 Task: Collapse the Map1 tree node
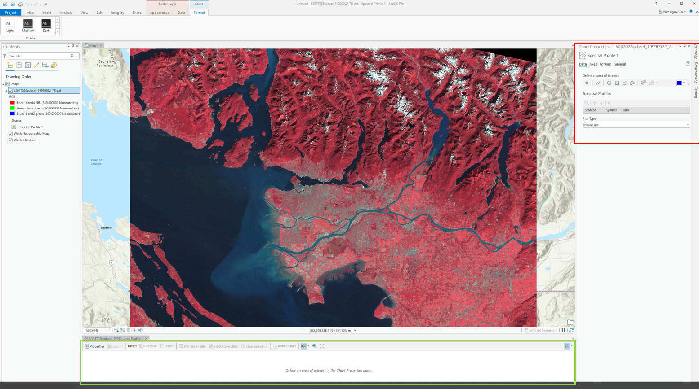(4, 84)
